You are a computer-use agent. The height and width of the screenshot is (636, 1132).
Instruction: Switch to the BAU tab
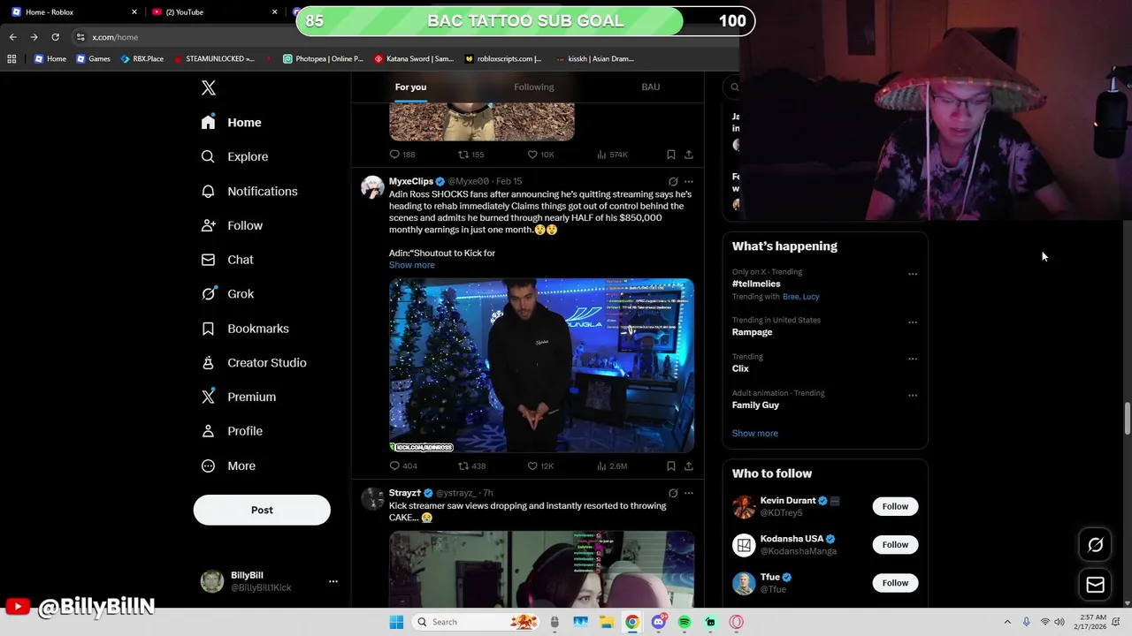tap(651, 87)
